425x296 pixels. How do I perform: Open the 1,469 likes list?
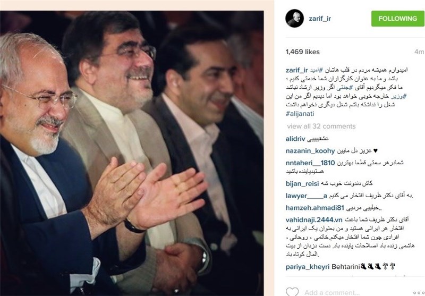(302, 52)
